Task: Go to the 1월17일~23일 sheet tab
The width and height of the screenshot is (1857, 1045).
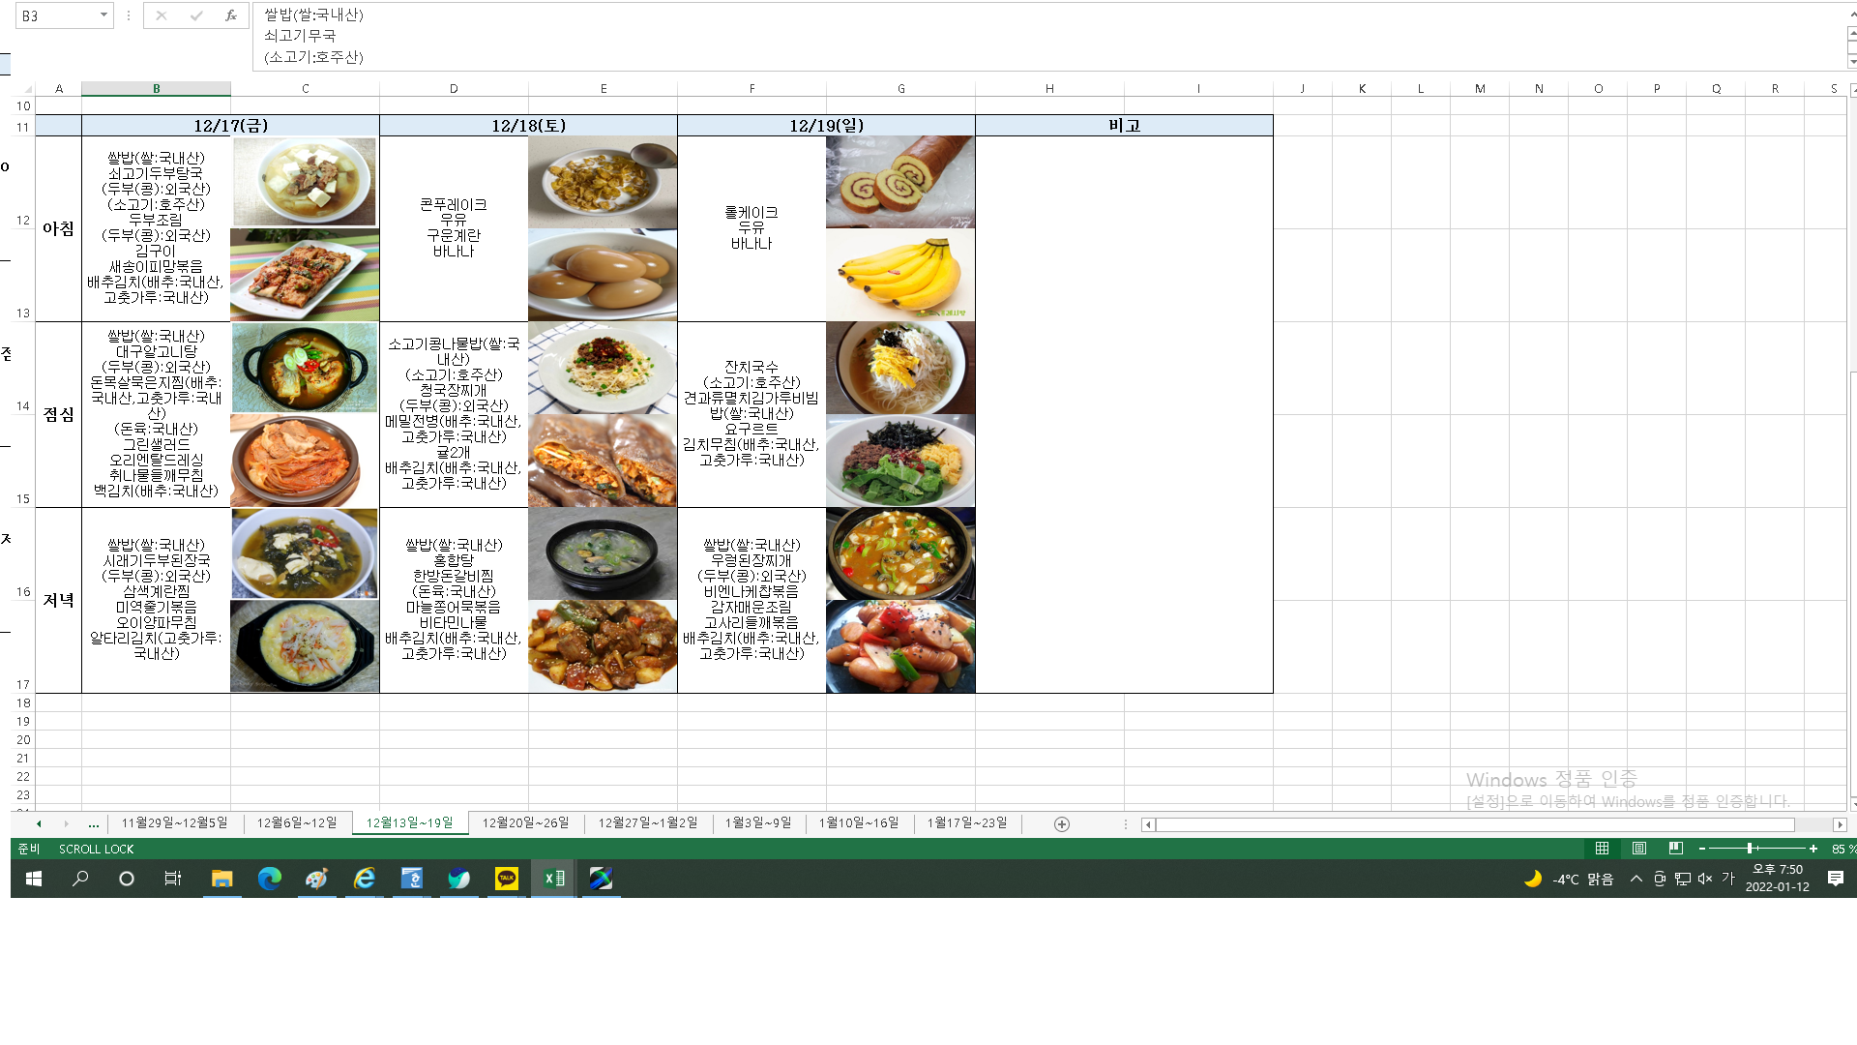Action: click(967, 823)
